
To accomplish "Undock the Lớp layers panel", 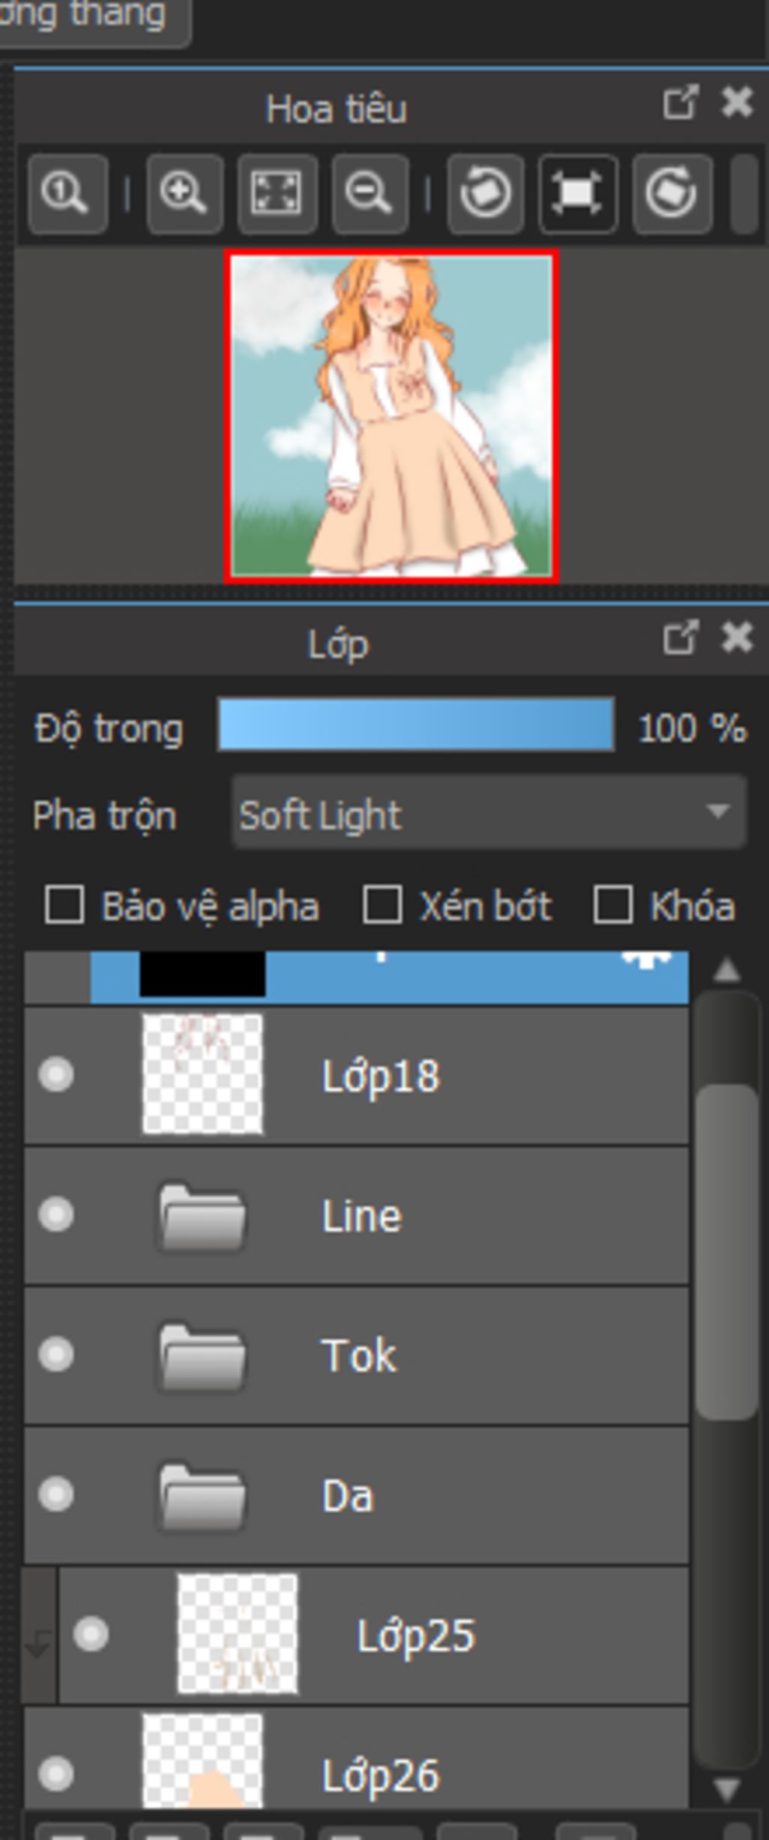I will pyautogui.click(x=680, y=638).
